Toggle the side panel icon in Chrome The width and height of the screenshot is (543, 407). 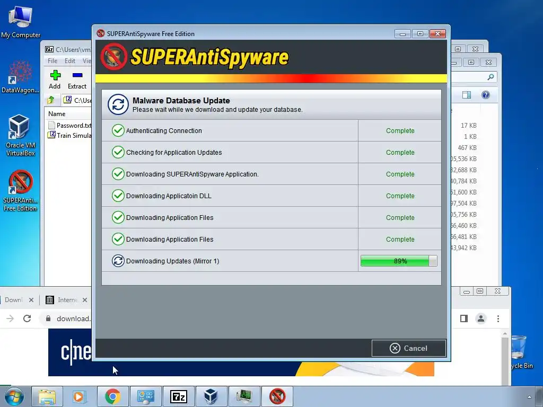464,318
